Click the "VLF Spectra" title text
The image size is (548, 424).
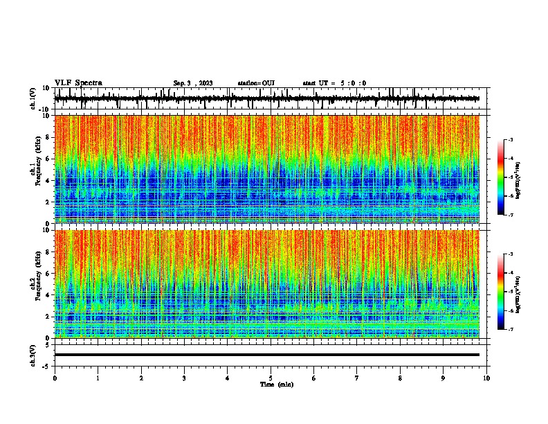[x=79, y=83]
